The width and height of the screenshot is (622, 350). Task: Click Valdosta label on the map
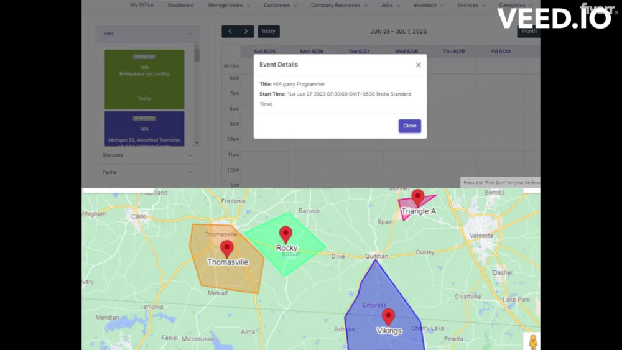pyautogui.click(x=481, y=236)
